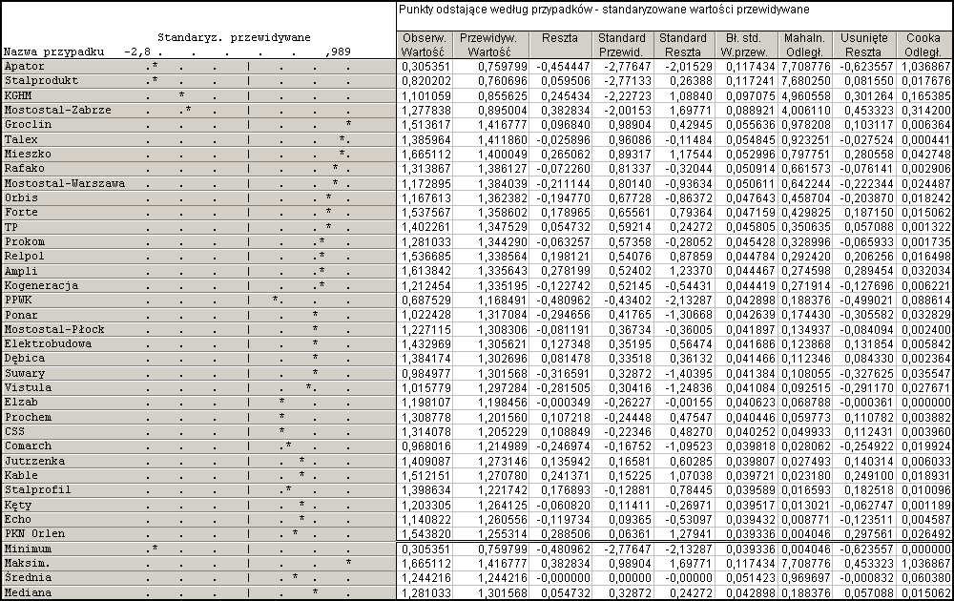Select the Comarch row label

28,446
